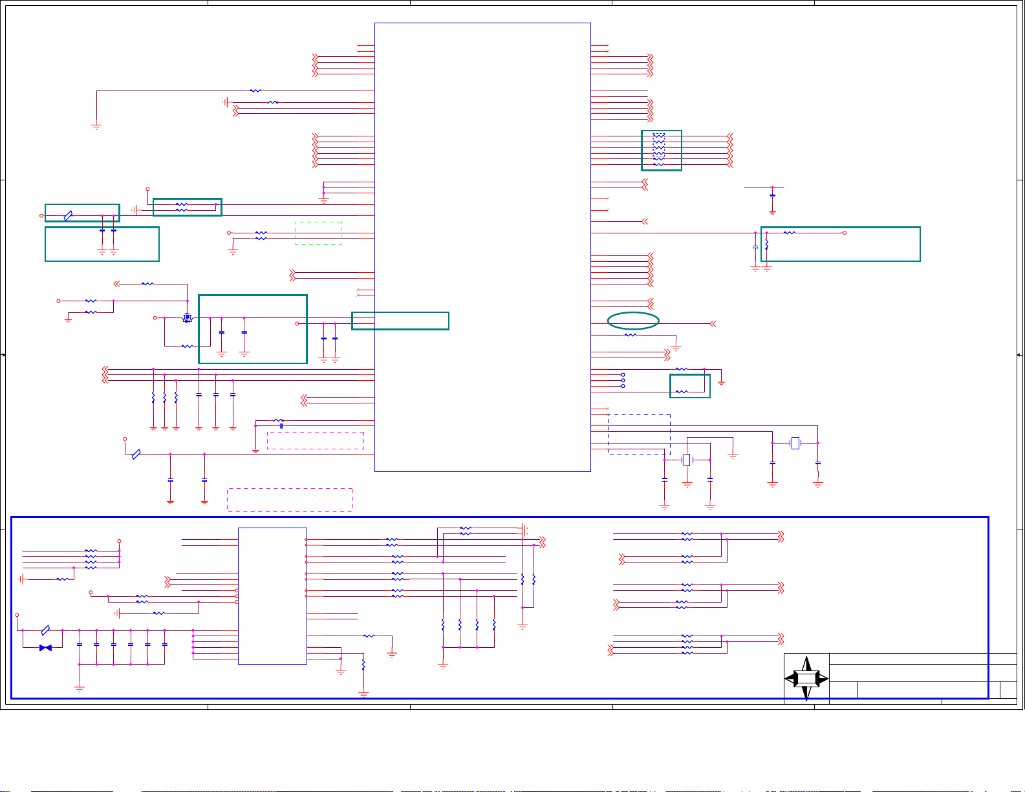Click the compass arrow logo in title block

(x=806, y=679)
